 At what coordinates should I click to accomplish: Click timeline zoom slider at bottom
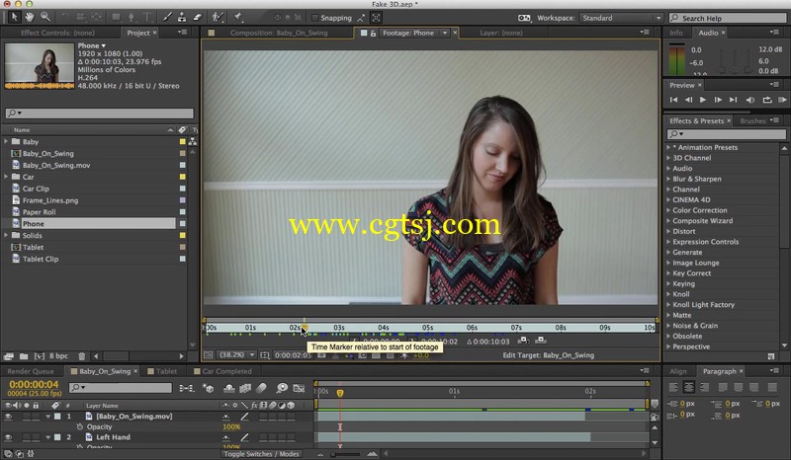[345, 454]
